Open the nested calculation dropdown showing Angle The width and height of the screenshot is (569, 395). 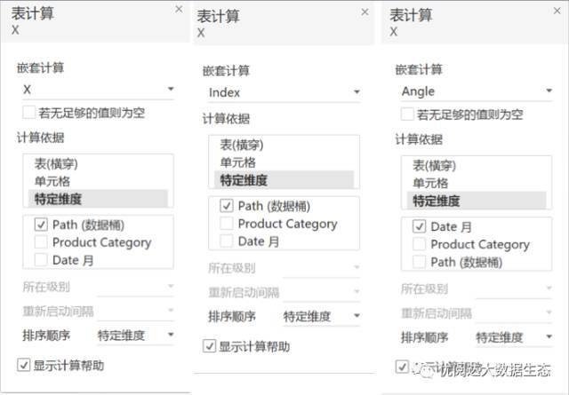pyautogui.click(x=477, y=91)
